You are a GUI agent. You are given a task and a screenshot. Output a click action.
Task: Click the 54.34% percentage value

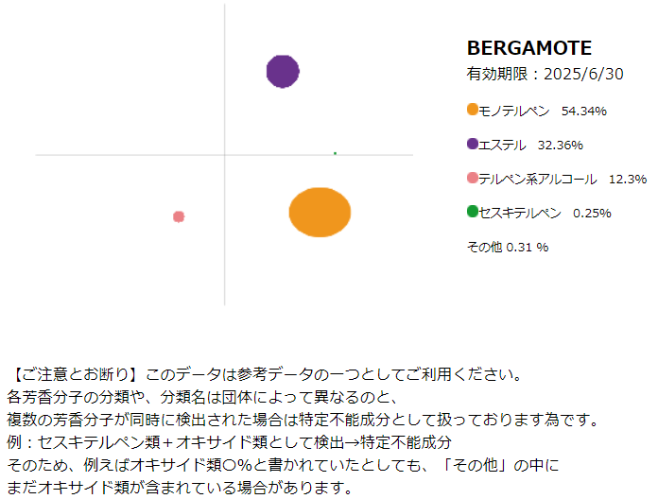coord(584,112)
